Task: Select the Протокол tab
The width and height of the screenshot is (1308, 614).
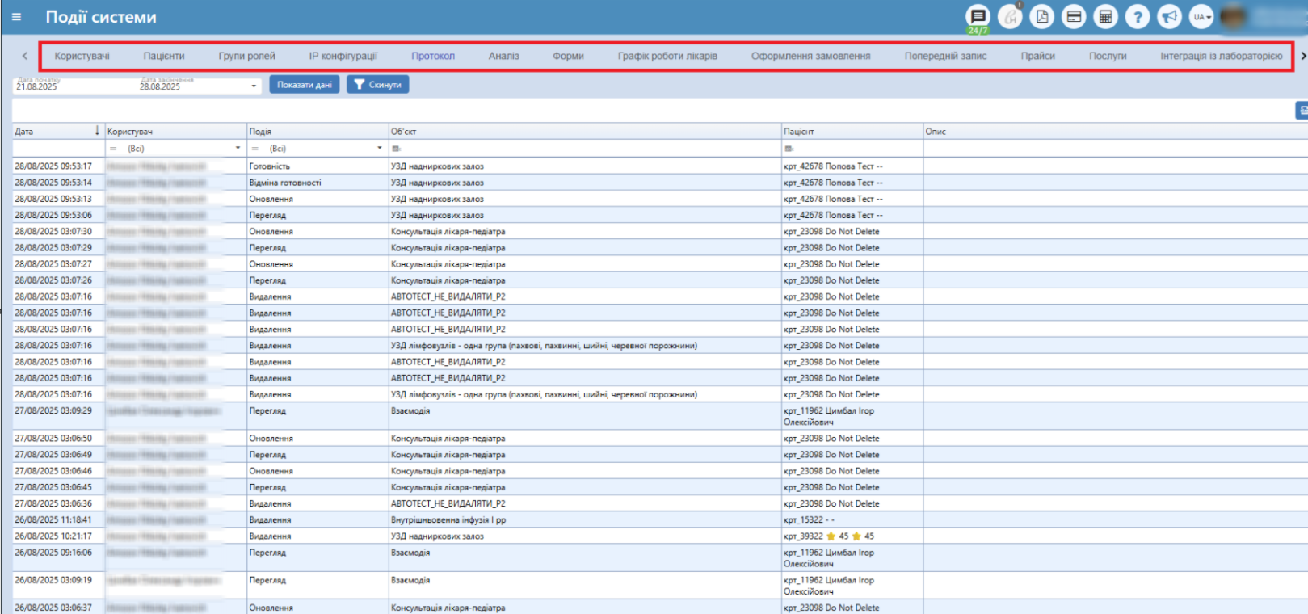Action: click(x=433, y=56)
